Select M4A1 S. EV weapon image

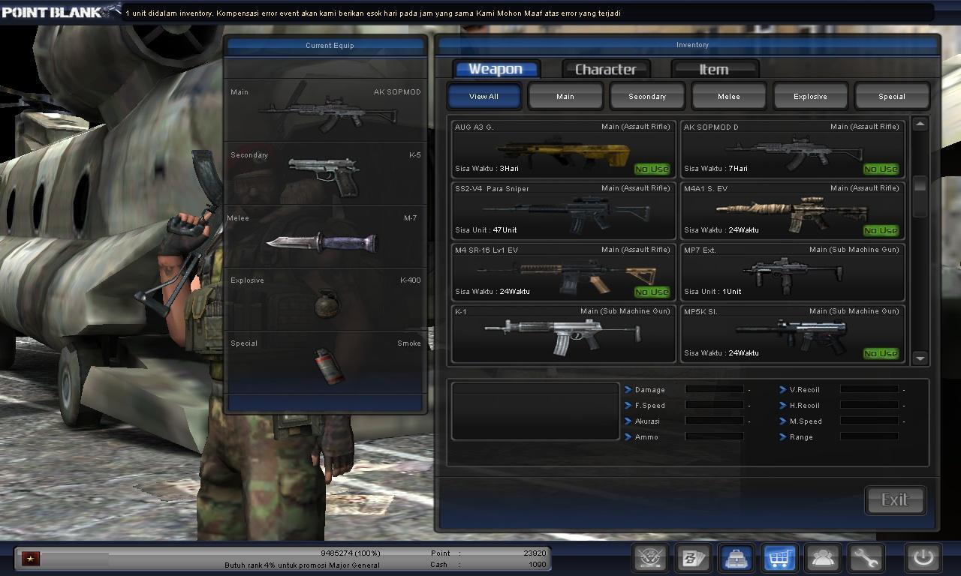click(791, 214)
